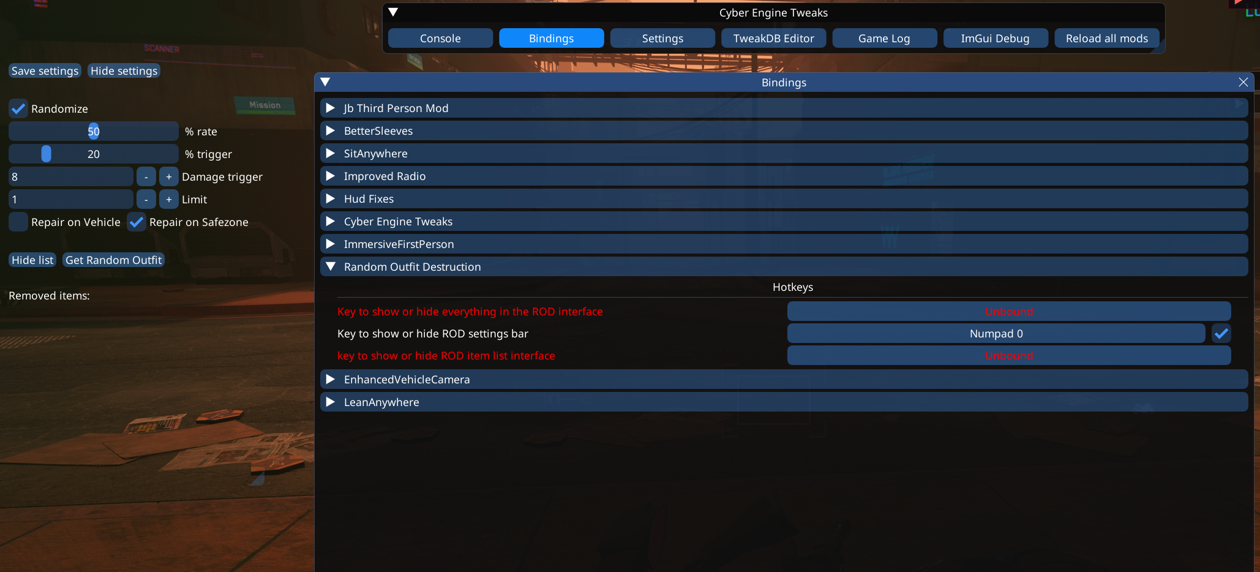
Task: Click the % trigger slider handle
Action: tap(46, 154)
